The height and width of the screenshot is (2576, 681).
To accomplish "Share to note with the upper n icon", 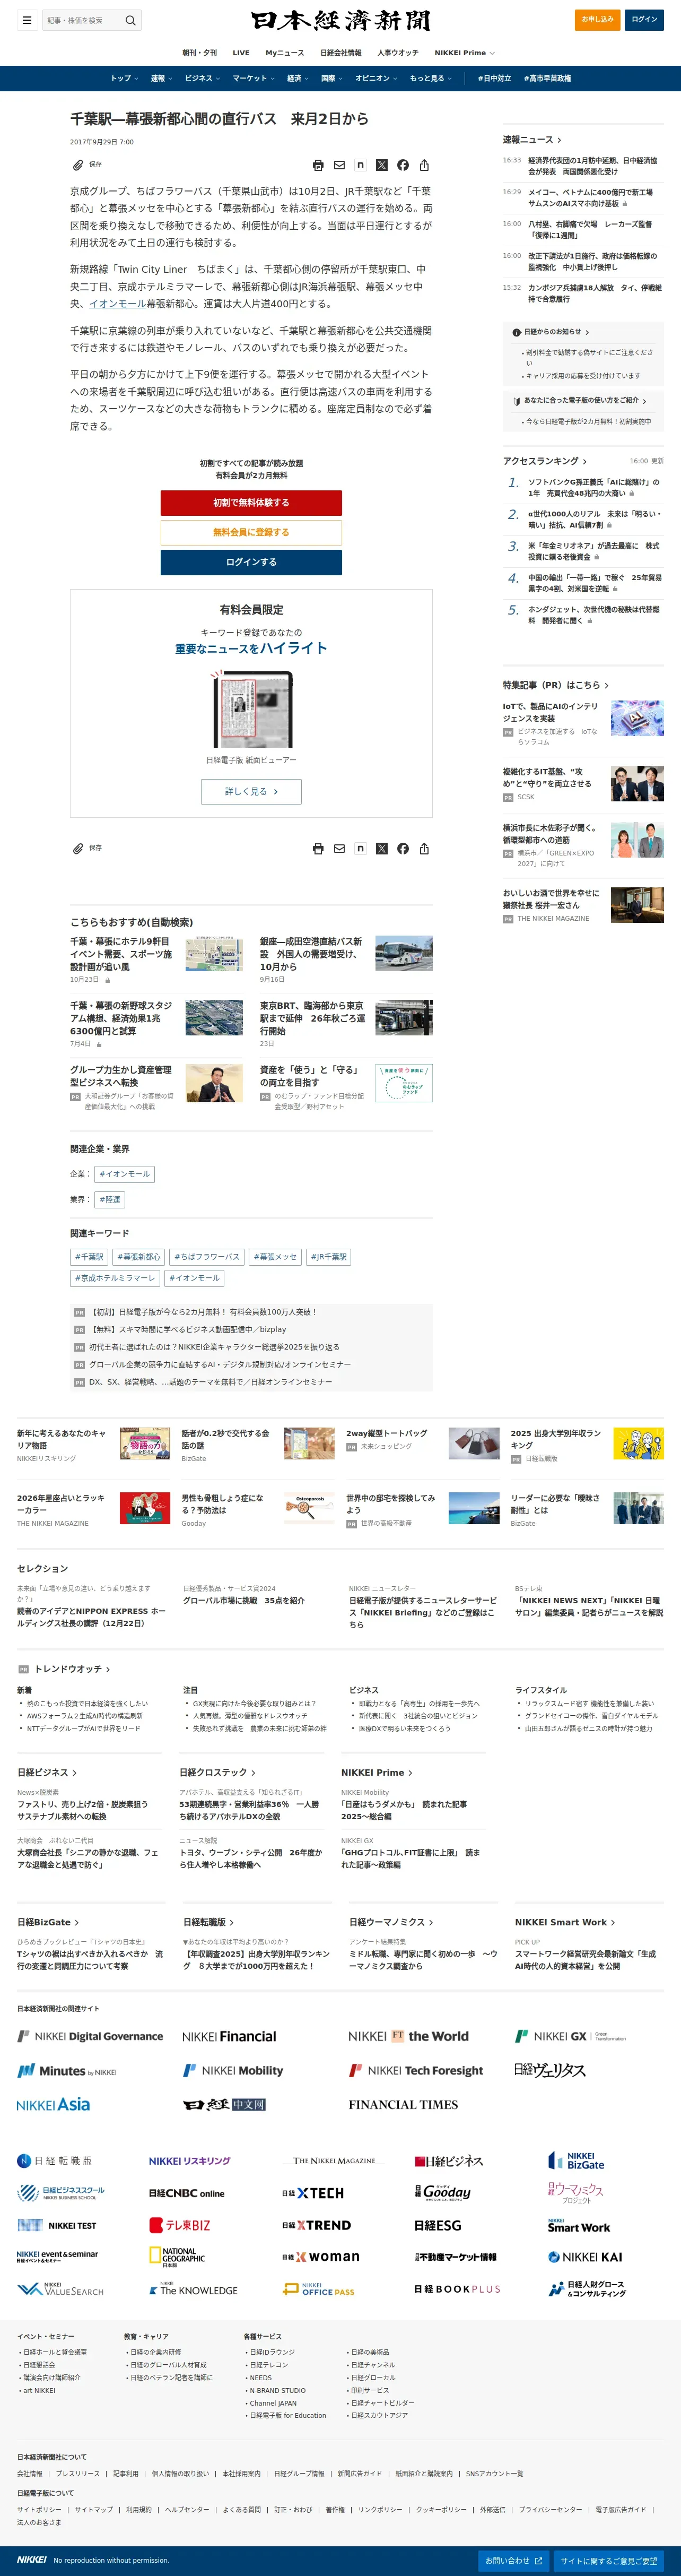I will 360,165.
